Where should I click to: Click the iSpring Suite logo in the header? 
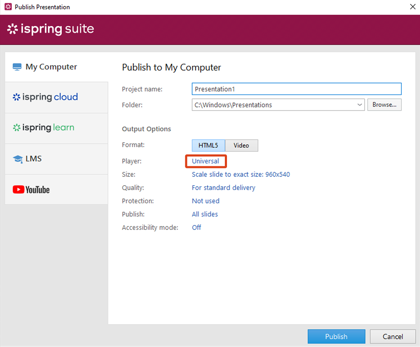coord(50,29)
